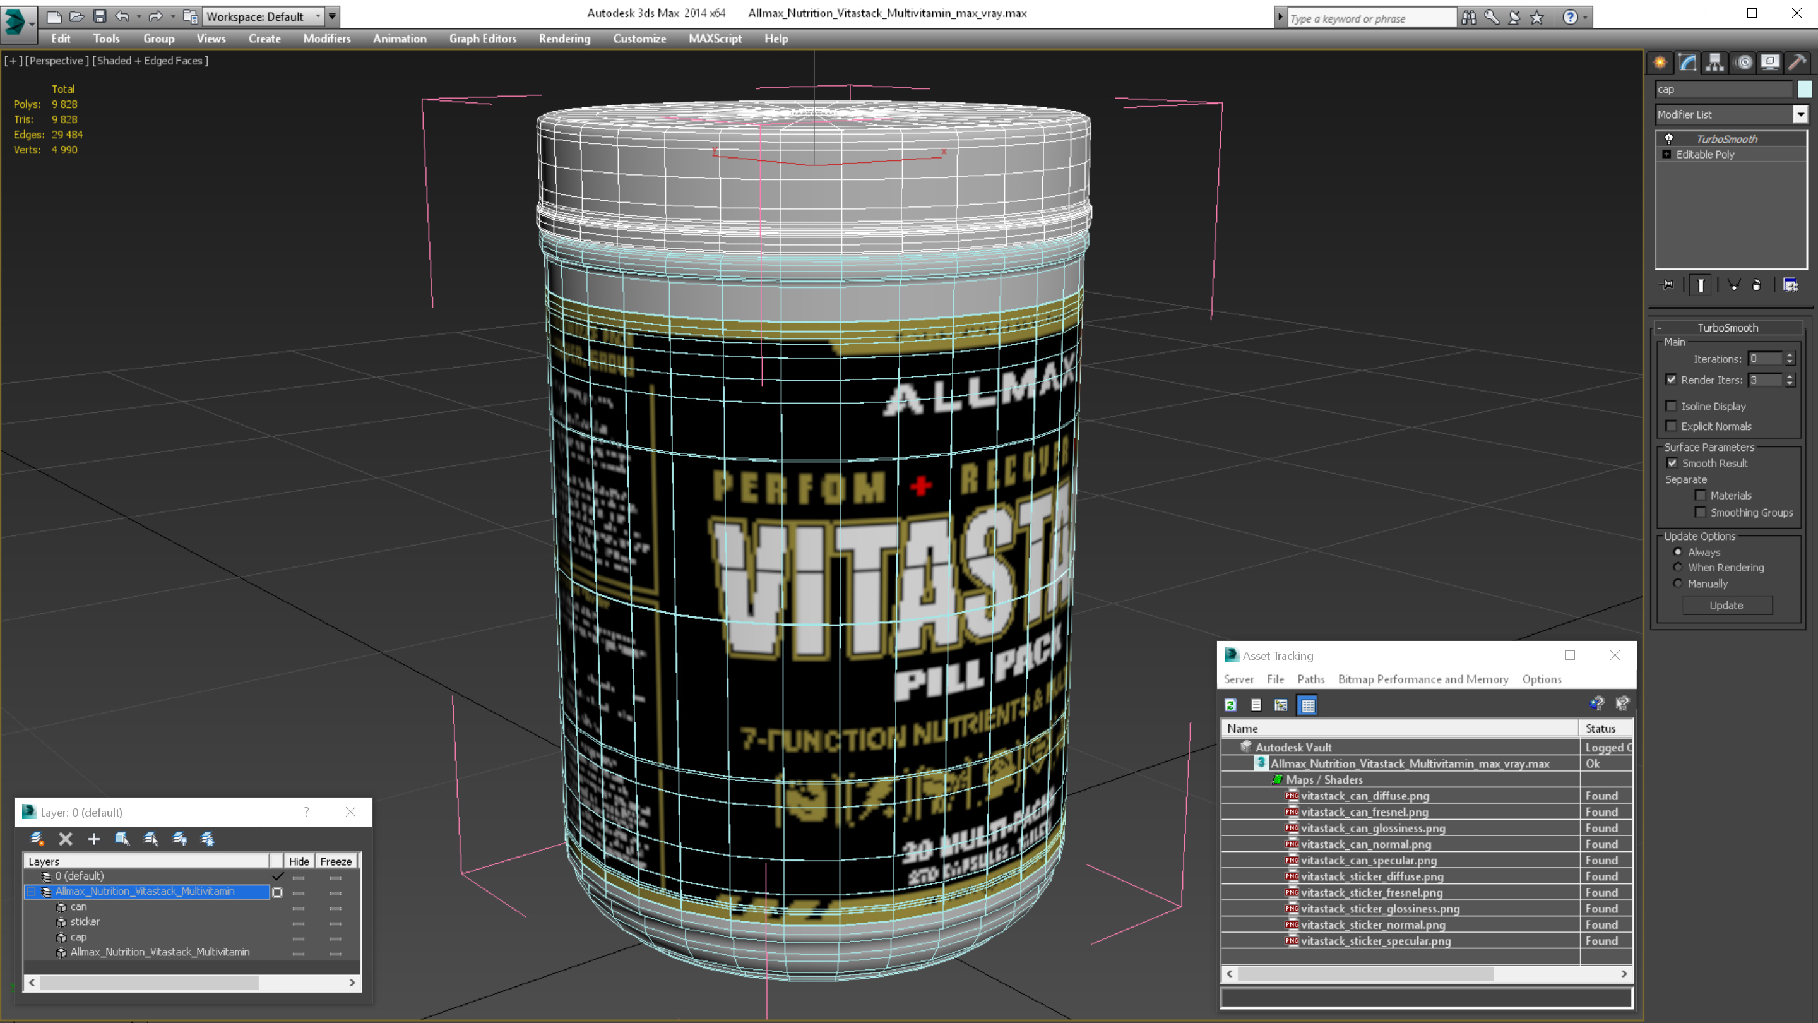Open the Modifiers menu

(x=327, y=39)
